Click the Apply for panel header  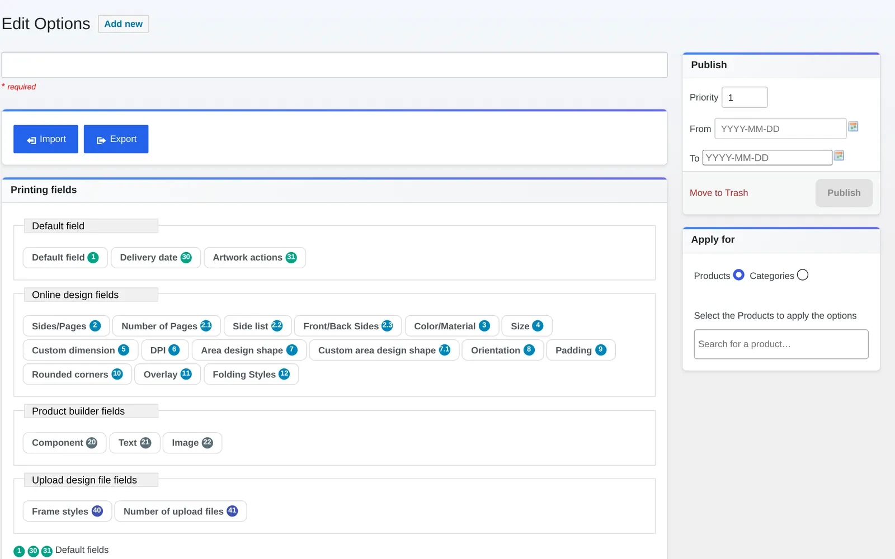[x=781, y=240]
